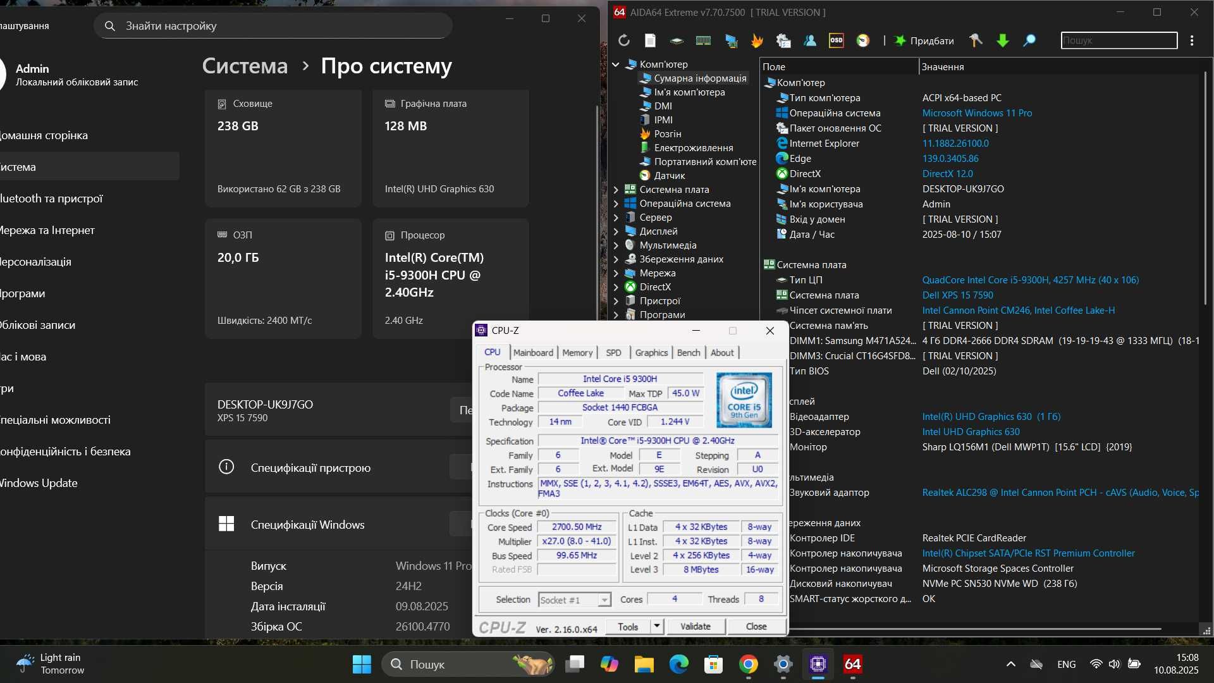
Task: Open File Explorer from the taskbar
Action: click(644, 664)
